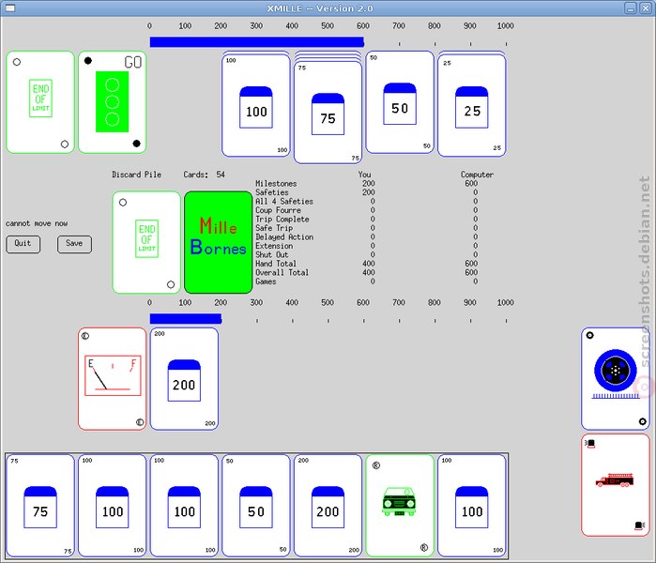This screenshot has width=656, height=563.
Task: Click the computer's blue mileage progress bar
Action: [x=257, y=42]
